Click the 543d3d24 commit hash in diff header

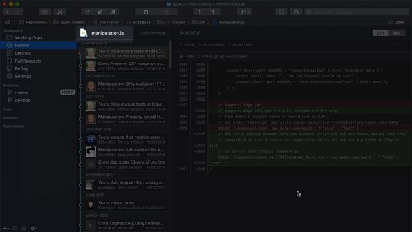click(x=189, y=33)
